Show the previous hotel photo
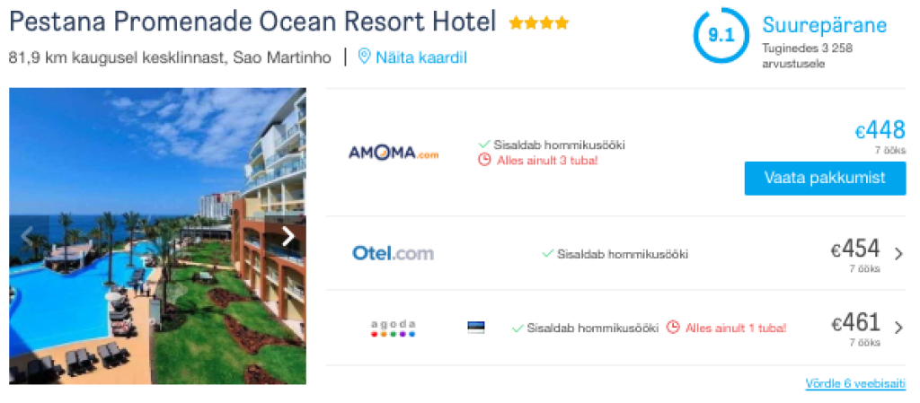Screen dimensions: 920x403 27,237
